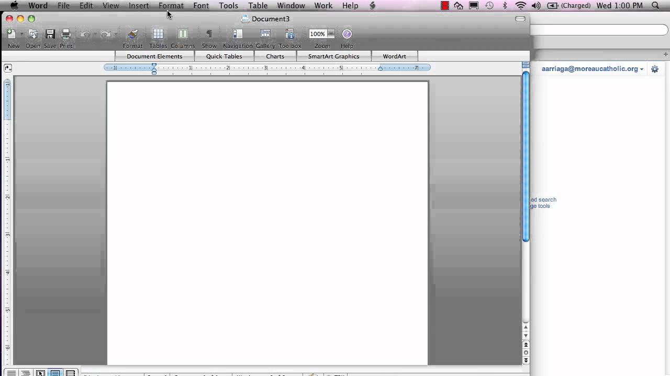This screenshot has height=376, width=670.
Task: Toggle the Navigation pane icon
Action: coord(238,34)
